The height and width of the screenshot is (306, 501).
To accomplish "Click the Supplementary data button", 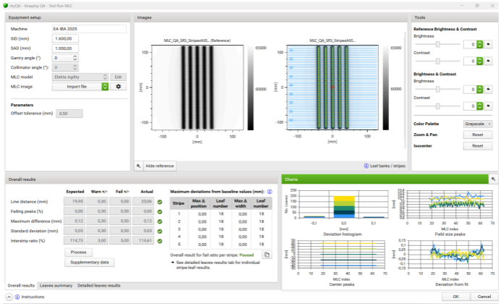I will [90, 262].
